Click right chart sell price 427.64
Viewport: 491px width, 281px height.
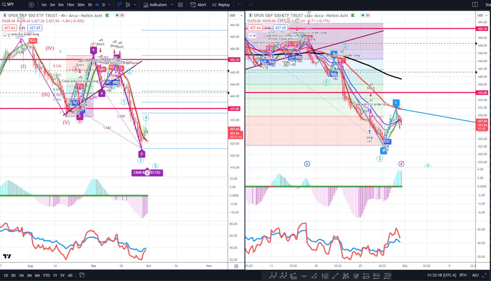click(x=255, y=28)
